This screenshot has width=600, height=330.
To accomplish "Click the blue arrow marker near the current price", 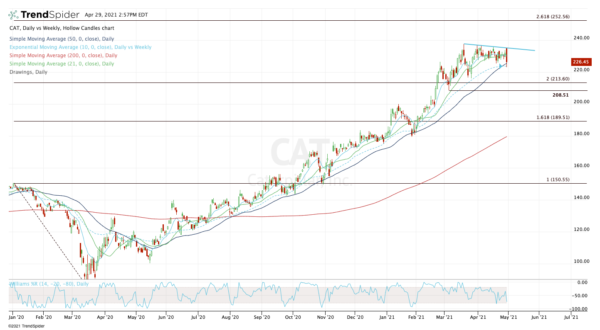I will (501, 66).
